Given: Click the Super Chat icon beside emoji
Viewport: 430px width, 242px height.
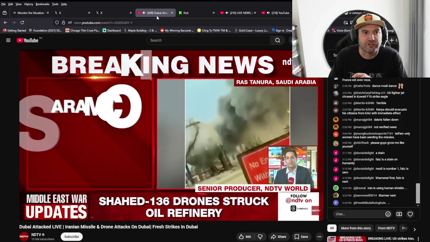Looking at the screenshot, I should coord(399,214).
